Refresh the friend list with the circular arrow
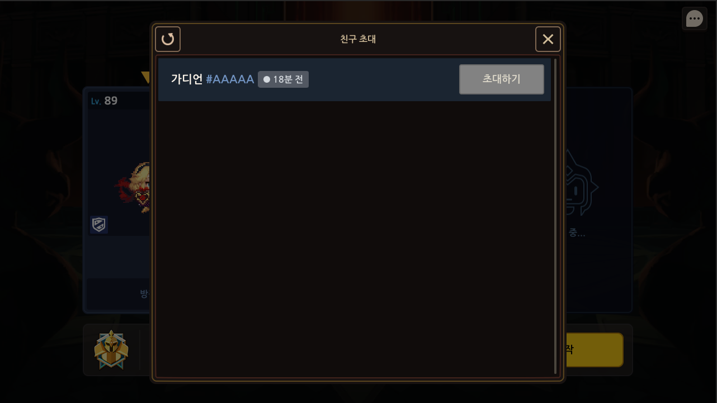The width and height of the screenshot is (717, 403). pyautogui.click(x=168, y=39)
